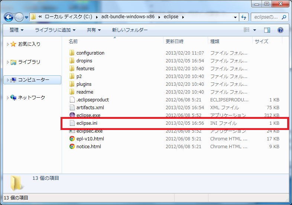Click the eclipse breadcrumb in address bar
Image resolution: width=292 pixels, height=205 pixels.
[171, 17]
